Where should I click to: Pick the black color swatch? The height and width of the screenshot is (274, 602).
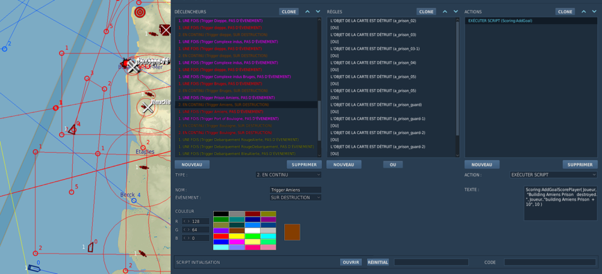click(x=221, y=214)
